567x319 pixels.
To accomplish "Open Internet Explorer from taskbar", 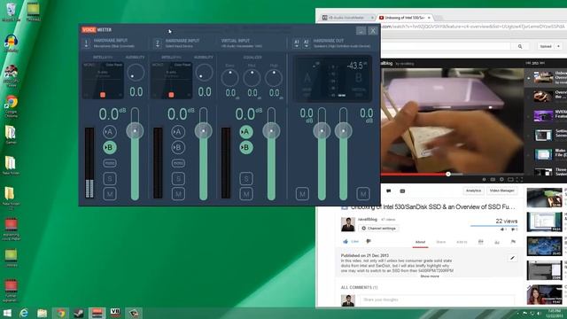I will [x=24, y=313].
